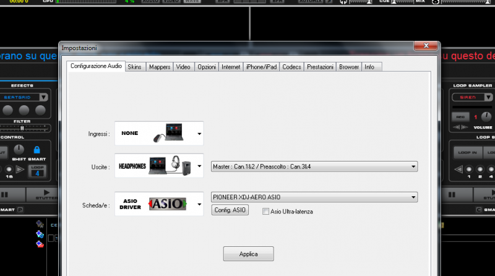Open the Internet tab
Image resolution: width=495 pixels, height=276 pixels.
tap(231, 67)
